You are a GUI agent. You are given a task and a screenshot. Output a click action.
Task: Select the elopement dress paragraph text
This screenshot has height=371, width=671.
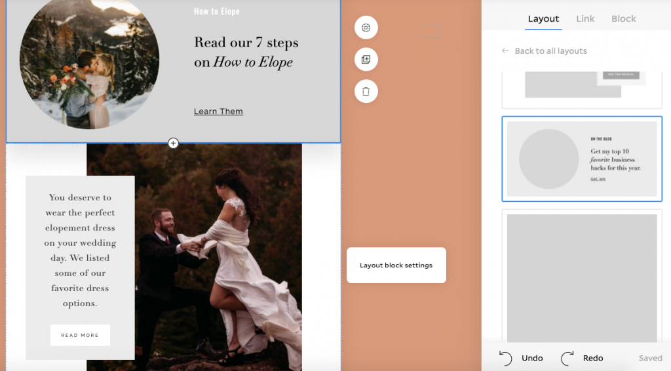(x=80, y=250)
